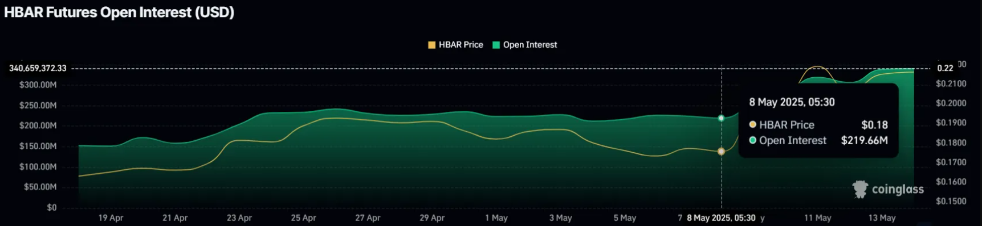Select the 13 May date label
This screenshot has height=226, width=982.
click(882, 218)
